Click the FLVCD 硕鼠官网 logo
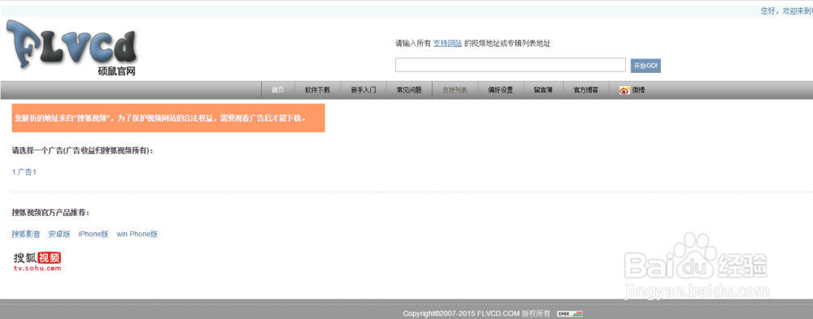This screenshot has height=319, width=813. pos(72,48)
